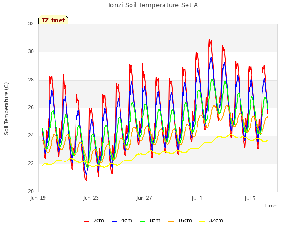Click the Jul 5 x-axis tick label

coord(250,198)
